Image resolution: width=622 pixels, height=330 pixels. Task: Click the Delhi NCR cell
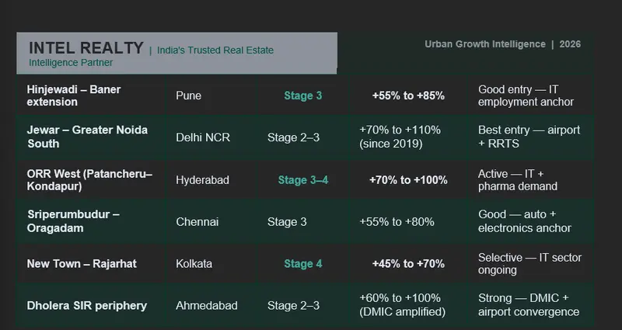pos(203,137)
